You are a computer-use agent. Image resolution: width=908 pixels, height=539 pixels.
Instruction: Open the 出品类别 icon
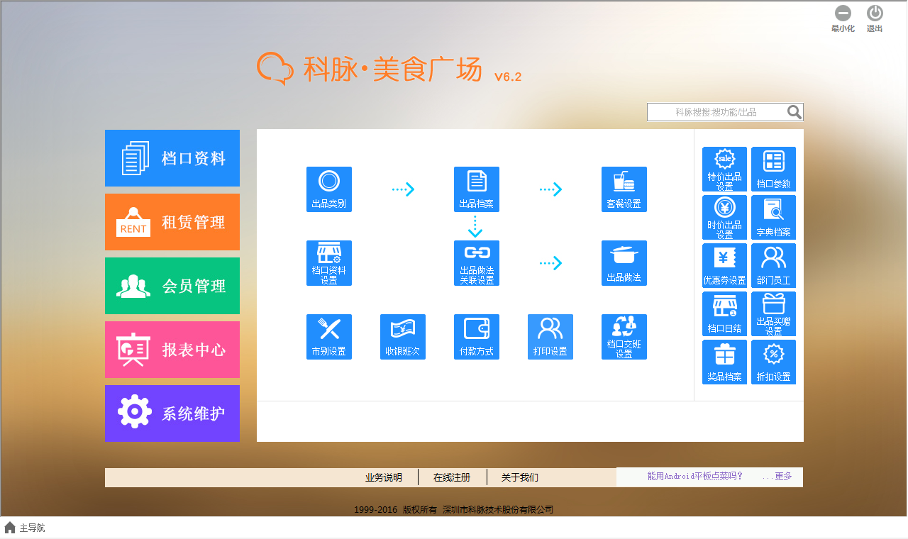point(328,189)
